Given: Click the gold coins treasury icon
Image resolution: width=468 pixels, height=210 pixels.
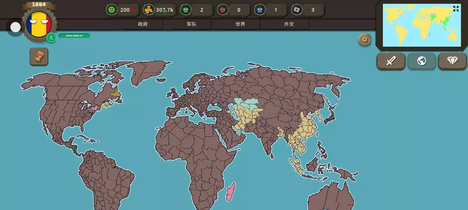Looking at the screenshot, I should (149, 10).
